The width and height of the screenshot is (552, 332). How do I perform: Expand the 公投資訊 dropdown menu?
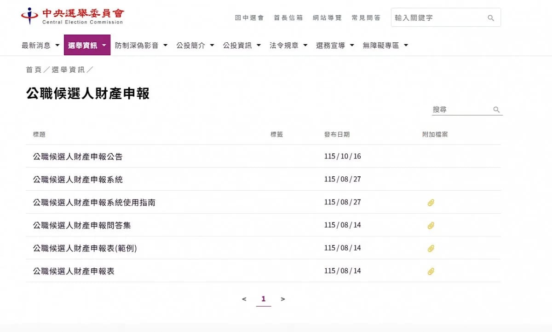(x=242, y=45)
